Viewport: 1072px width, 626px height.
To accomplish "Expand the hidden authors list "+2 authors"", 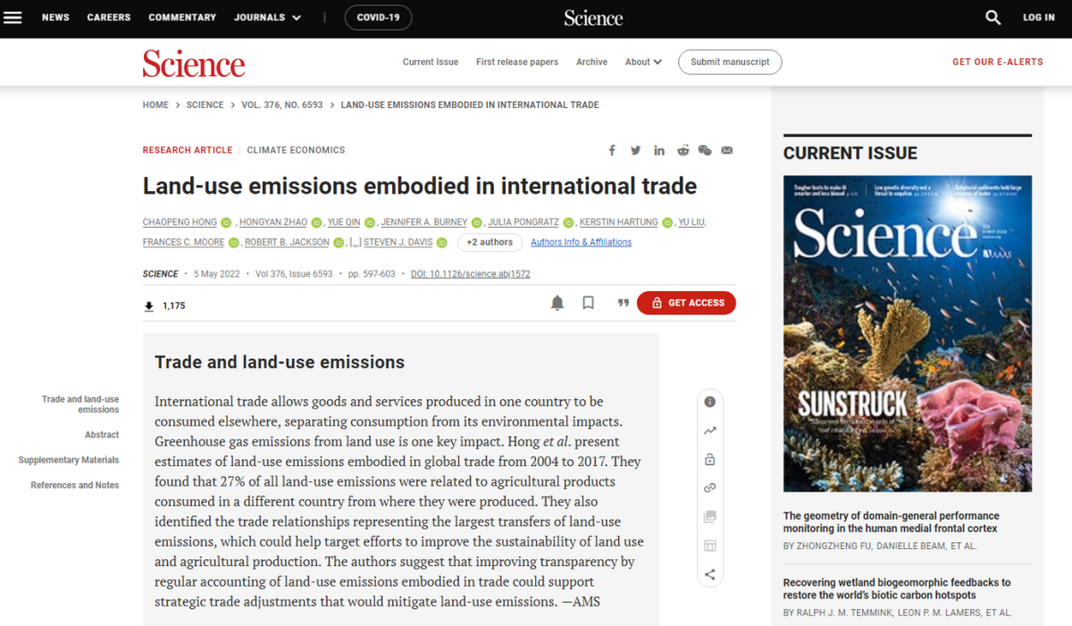I will coord(490,242).
